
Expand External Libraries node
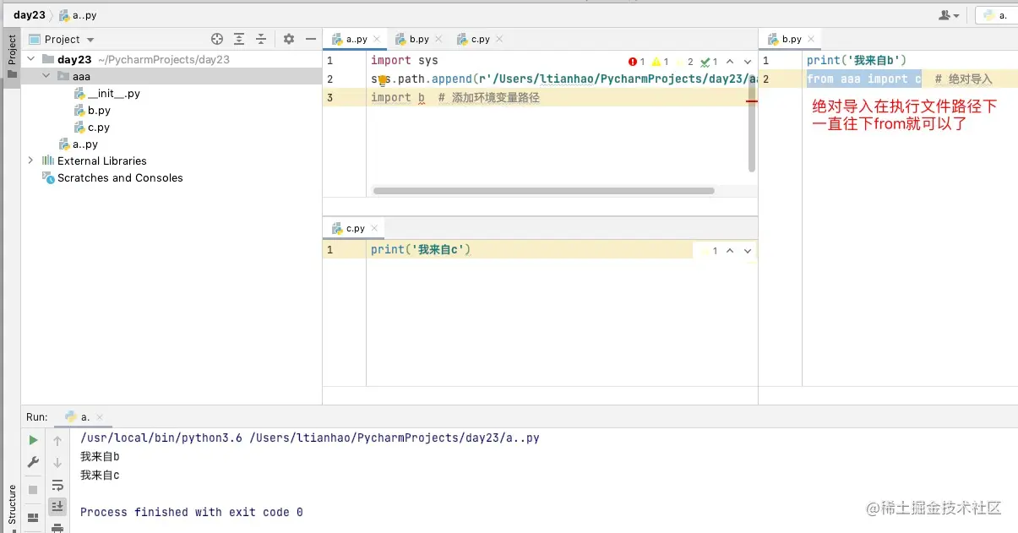tap(31, 160)
